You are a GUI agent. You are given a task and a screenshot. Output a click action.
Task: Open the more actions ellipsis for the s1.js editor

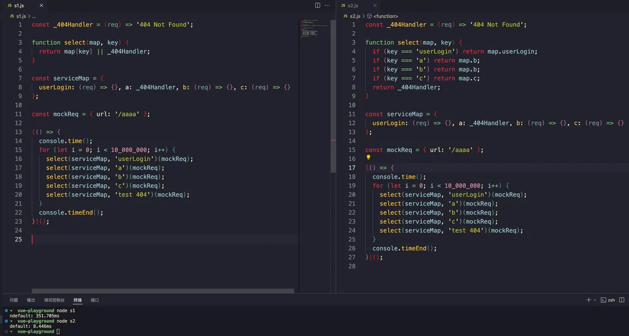click(x=327, y=5)
